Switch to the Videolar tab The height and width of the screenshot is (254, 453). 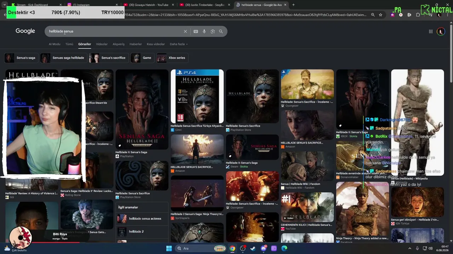pyautogui.click(x=102, y=44)
